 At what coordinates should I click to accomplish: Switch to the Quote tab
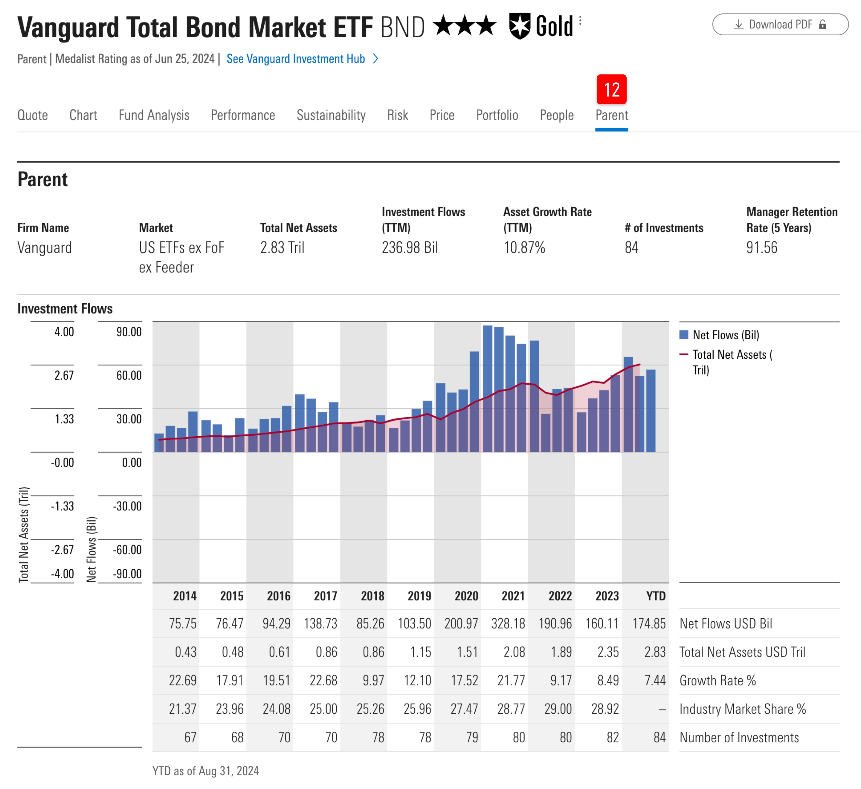pos(33,115)
